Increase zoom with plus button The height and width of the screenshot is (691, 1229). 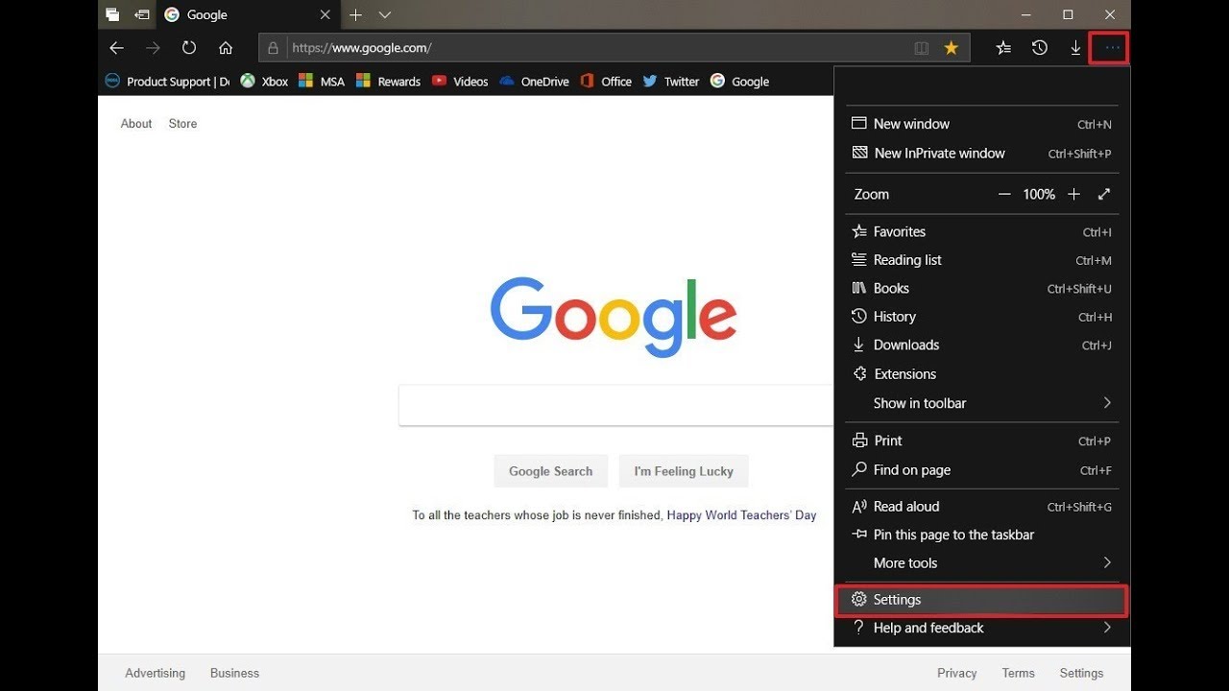[1074, 194]
